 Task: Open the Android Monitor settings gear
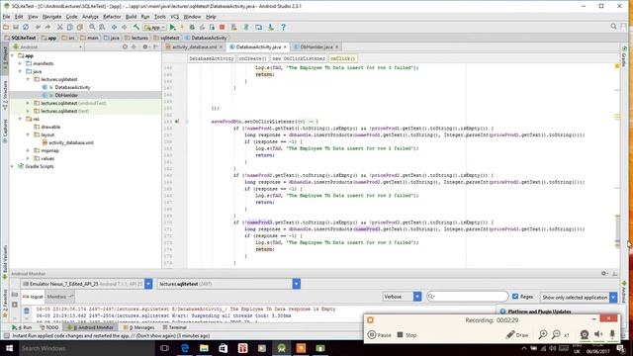tap(604, 273)
